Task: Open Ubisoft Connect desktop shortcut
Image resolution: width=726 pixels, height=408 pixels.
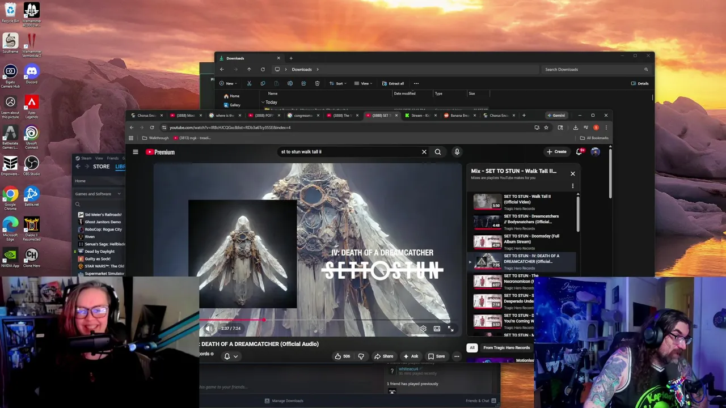Action: [31, 137]
